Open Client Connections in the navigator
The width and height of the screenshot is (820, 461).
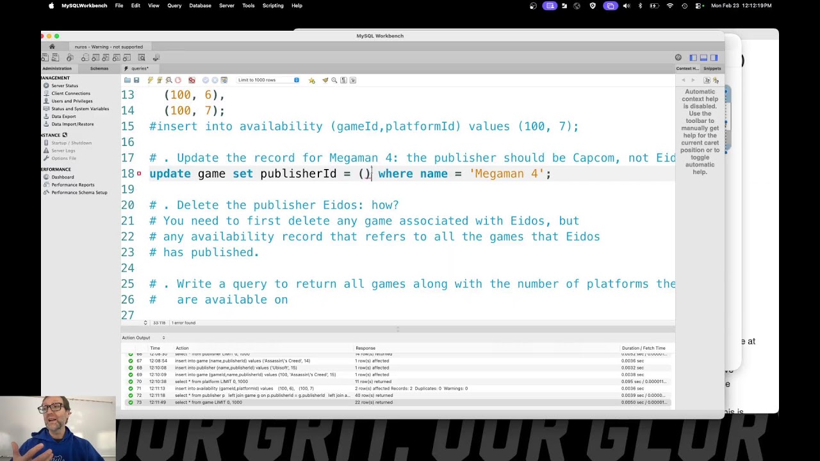[70, 93]
